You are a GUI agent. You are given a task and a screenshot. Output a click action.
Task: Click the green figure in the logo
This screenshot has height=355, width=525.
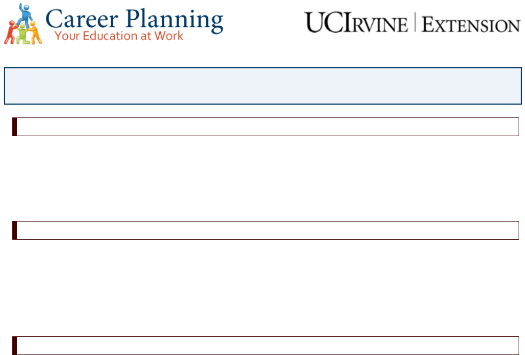[23, 34]
